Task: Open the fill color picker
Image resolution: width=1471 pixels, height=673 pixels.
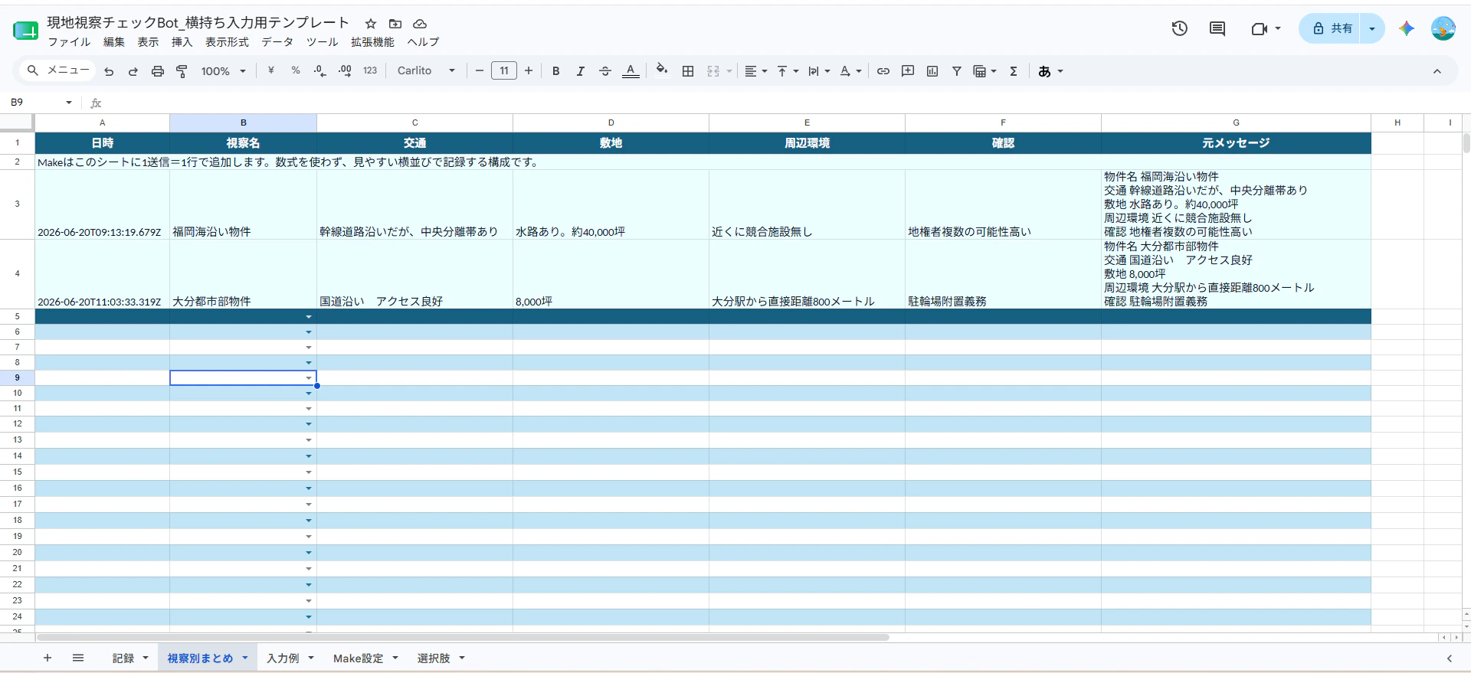Action: (662, 70)
